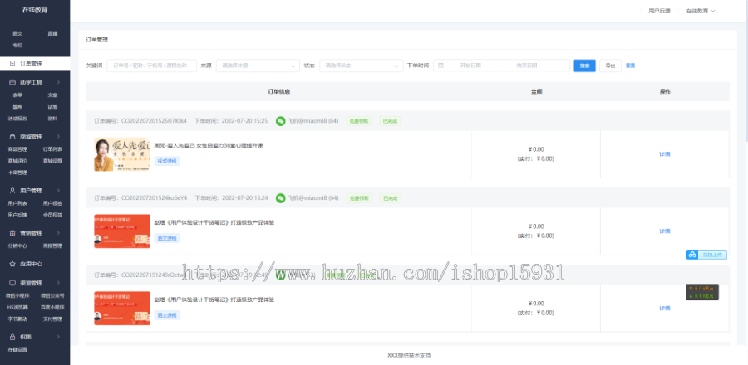Click the 助学工具 briefcase icon
Viewport: 748px width, 365px height.
point(12,82)
